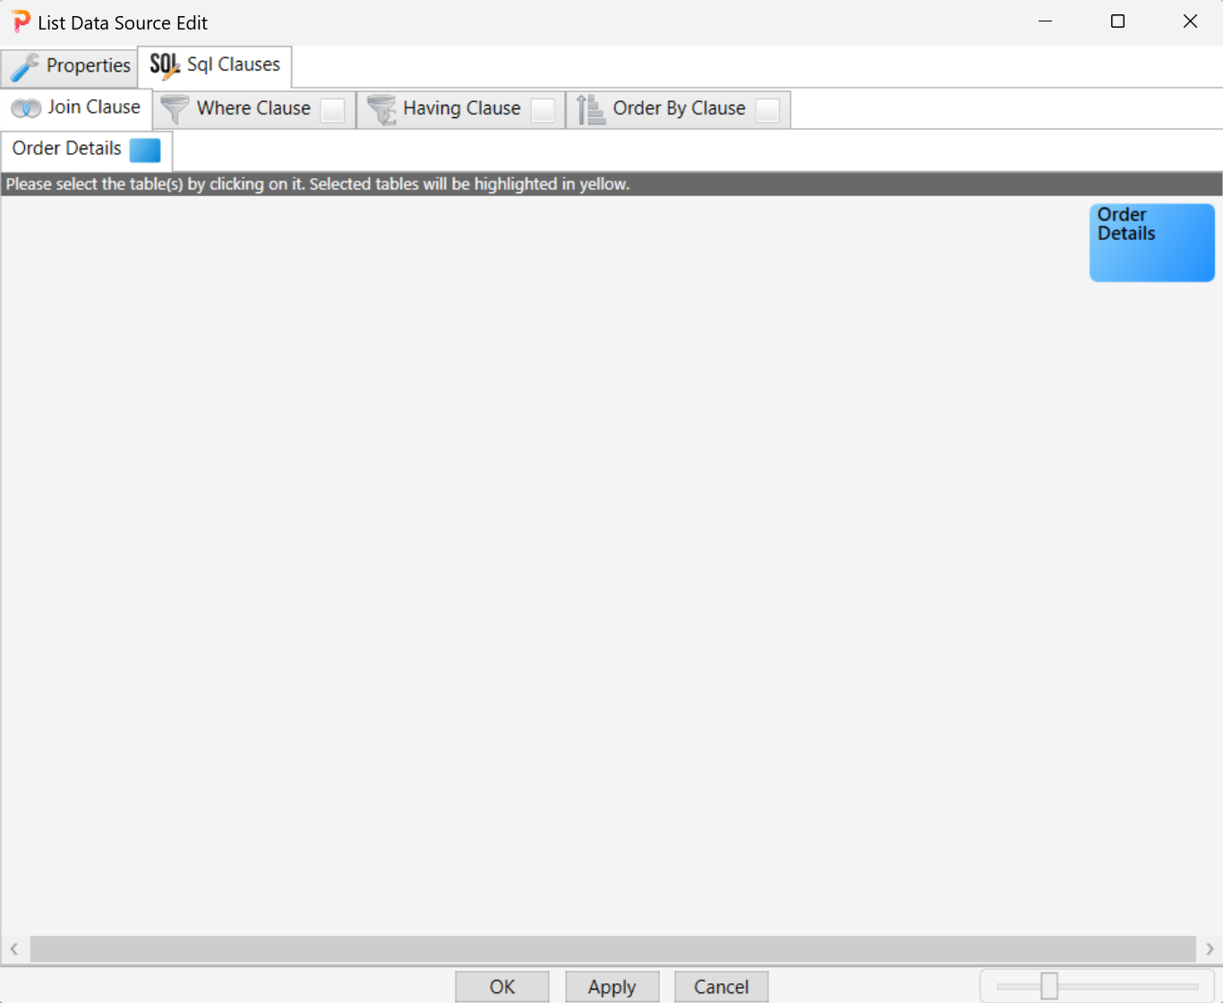Screen dimensions: 1223x1003
Task: Close the List Data Source Edit window
Action: pyautogui.click(x=1190, y=21)
